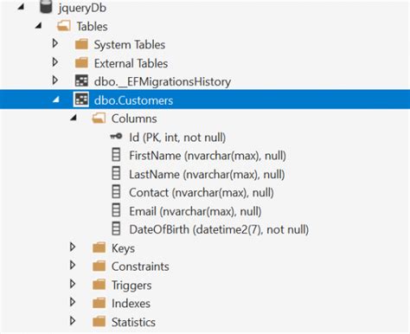Click the External Tables folder icon
Image resolution: width=410 pixels, height=334 pixels.
[81, 63]
